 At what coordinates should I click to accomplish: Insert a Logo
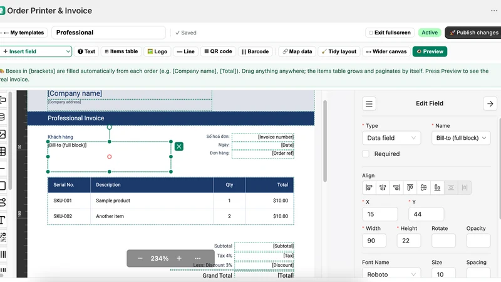158,51
